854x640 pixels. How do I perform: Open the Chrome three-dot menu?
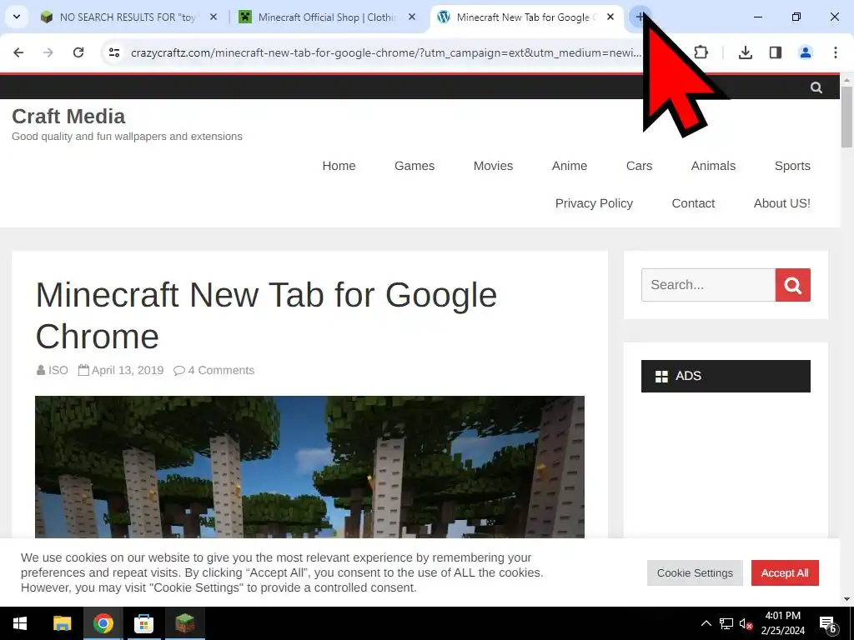(x=836, y=52)
